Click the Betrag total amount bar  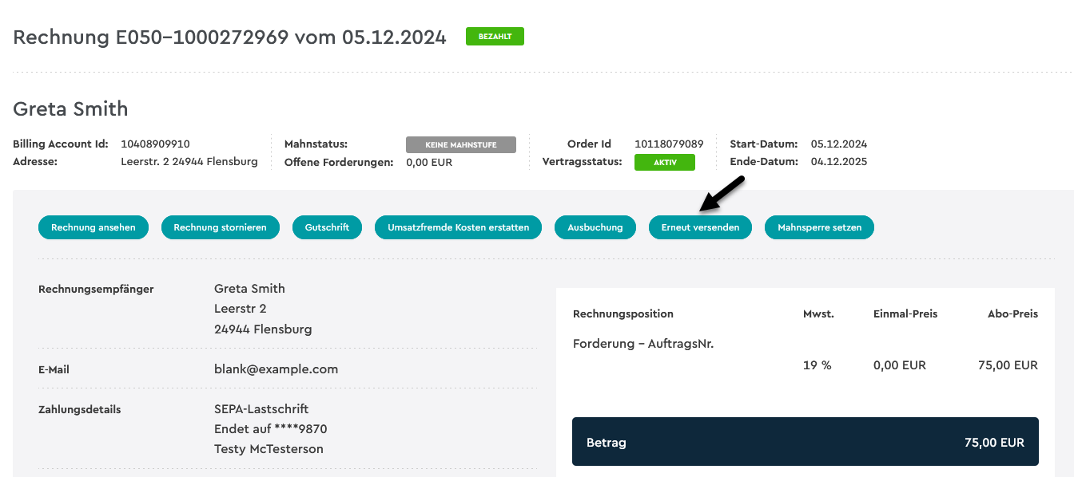(x=805, y=442)
